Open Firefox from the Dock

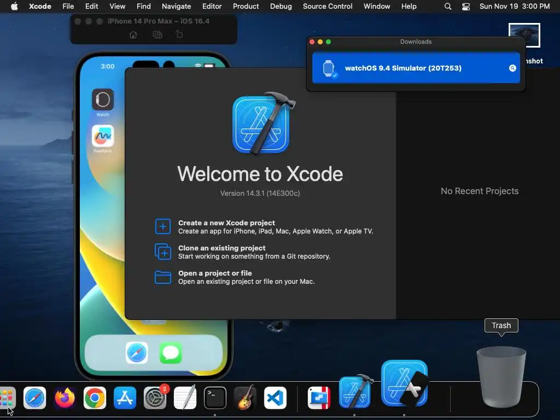(x=65, y=398)
